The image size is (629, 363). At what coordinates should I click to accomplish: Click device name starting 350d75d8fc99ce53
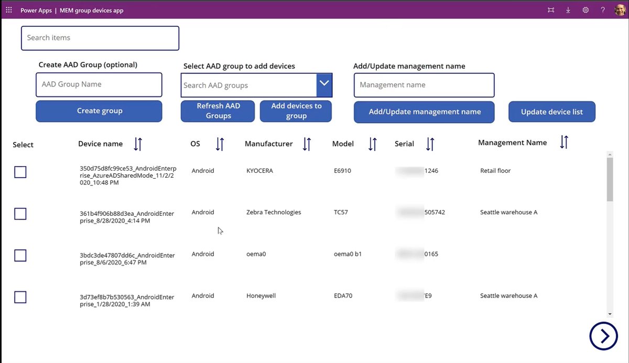(x=128, y=175)
